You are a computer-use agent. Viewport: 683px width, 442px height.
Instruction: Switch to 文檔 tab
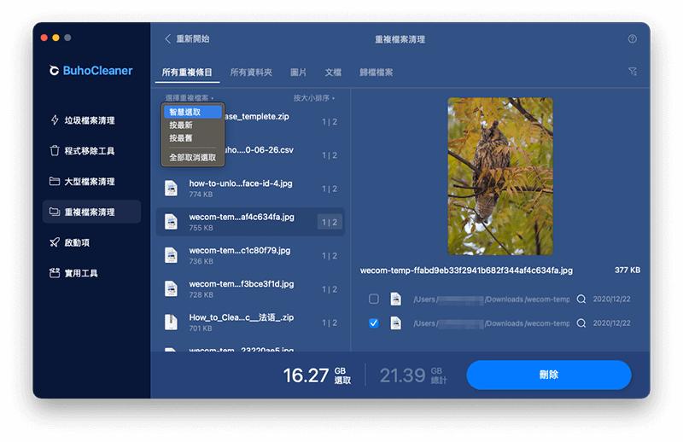point(333,73)
